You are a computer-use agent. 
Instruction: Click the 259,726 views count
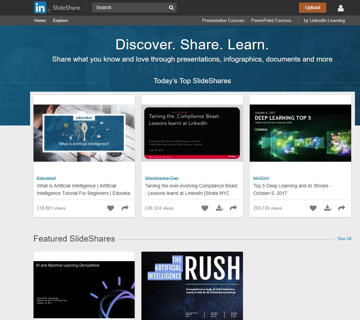268,208
